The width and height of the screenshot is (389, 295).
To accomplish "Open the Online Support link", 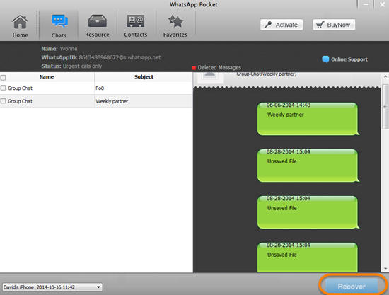I will (349, 59).
